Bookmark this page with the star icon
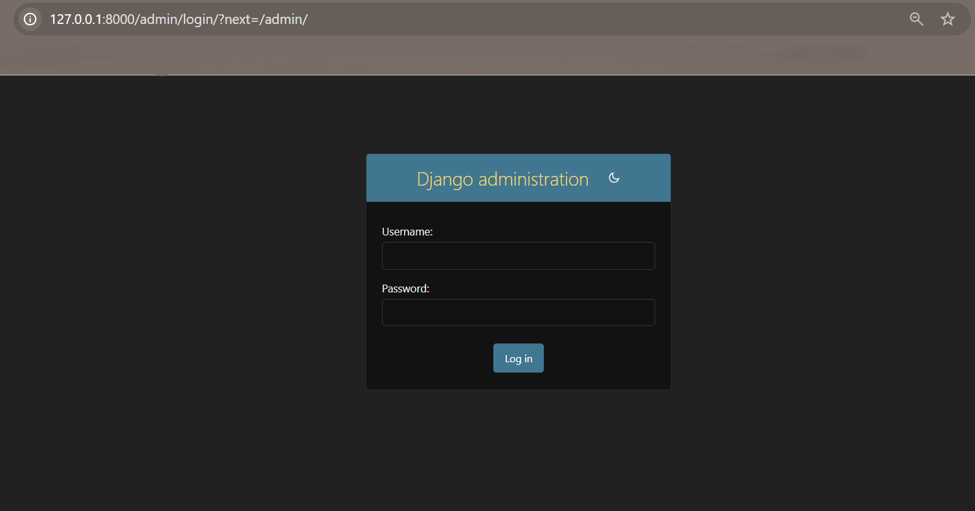The width and height of the screenshot is (975, 511). pyautogui.click(x=947, y=19)
